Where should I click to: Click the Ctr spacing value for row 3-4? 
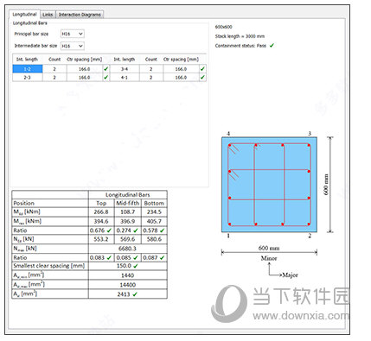(x=181, y=69)
